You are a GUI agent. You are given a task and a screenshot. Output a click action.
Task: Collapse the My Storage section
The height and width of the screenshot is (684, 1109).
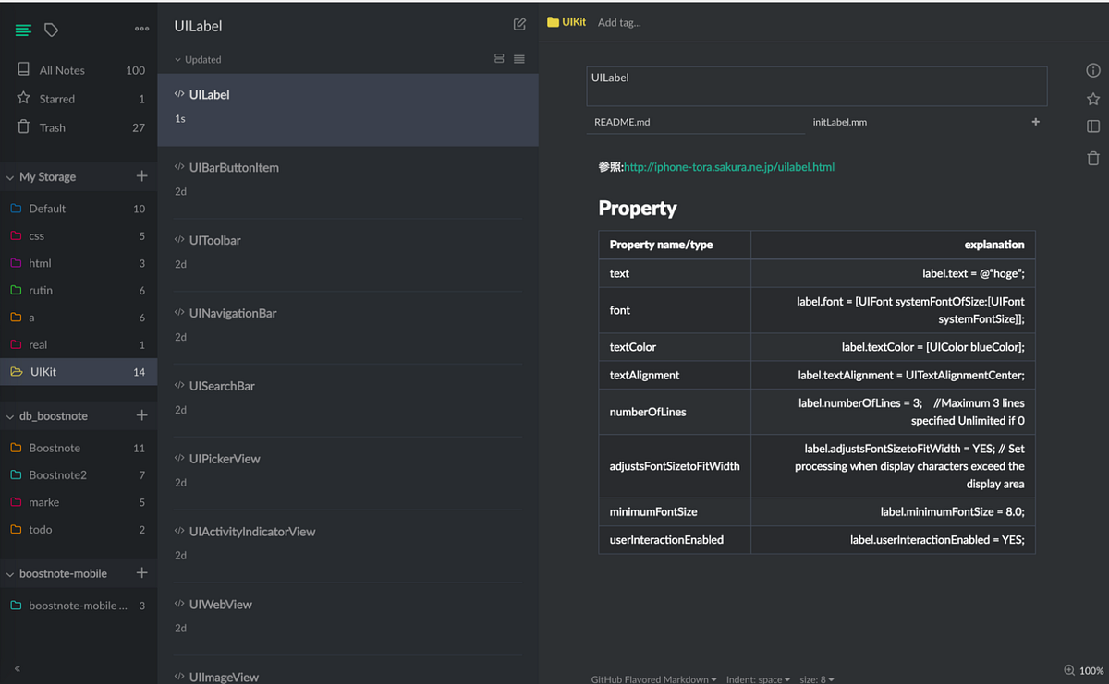pyautogui.click(x=9, y=176)
